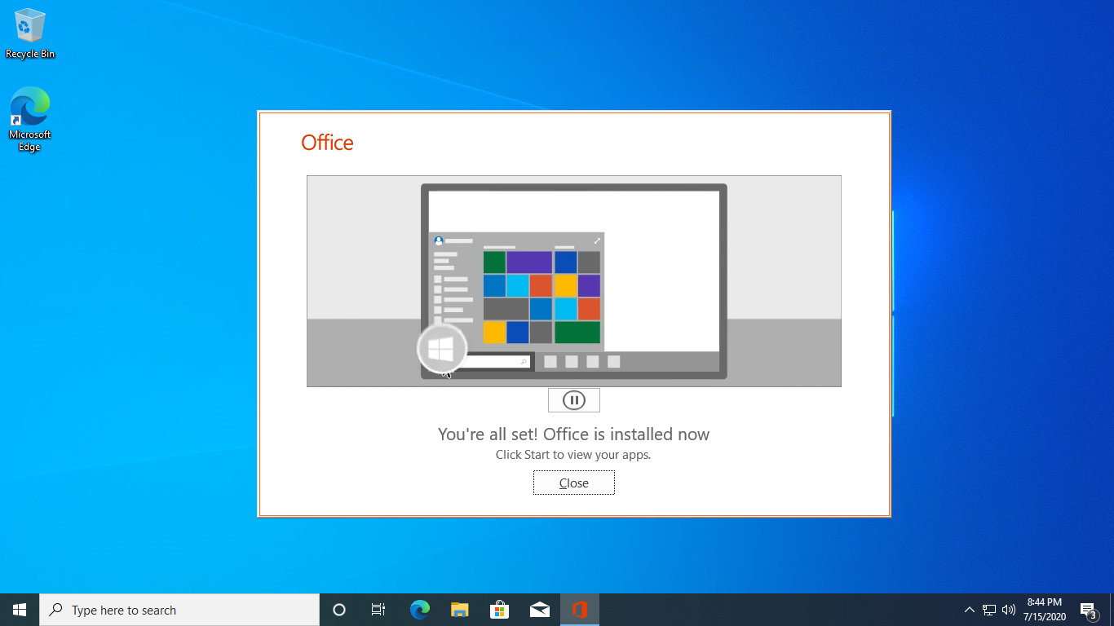The height and width of the screenshot is (626, 1114).
Task: Open the clock showing 8:44 PM
Action: (x=1045, y=610)
